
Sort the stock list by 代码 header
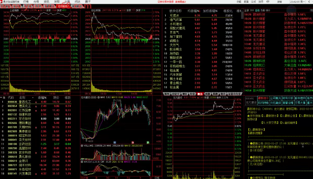click(11, 98)
